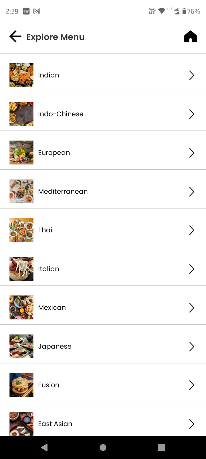Tap the Gmail notification icon
This screenshot has width=206, height=459.
tap(37, 11)
